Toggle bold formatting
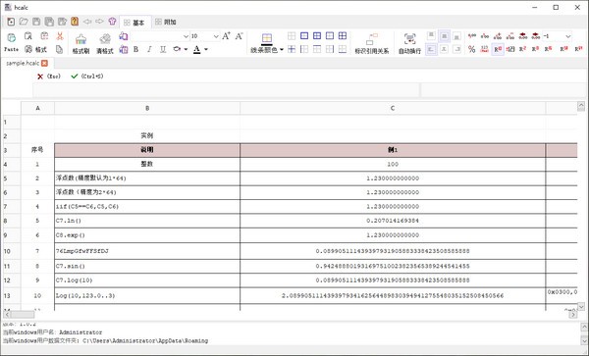The height and width of the screenshot is (356, 589). (x=136, y=49)
